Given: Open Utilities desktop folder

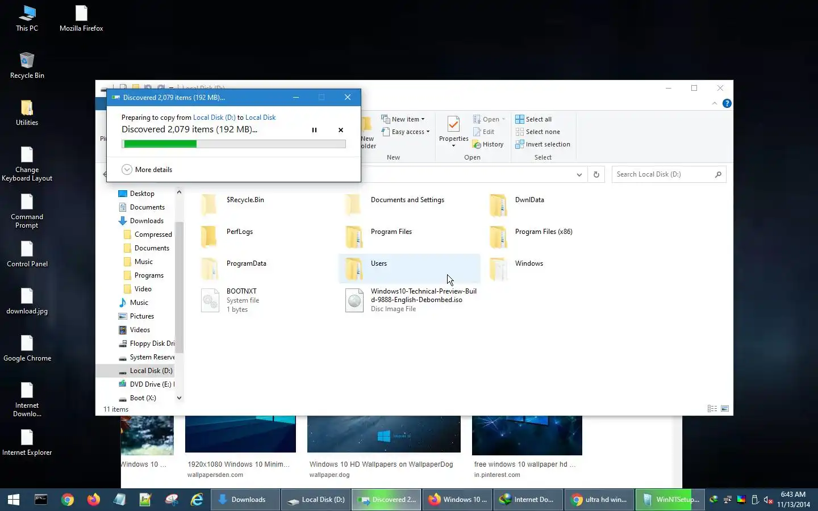Looking at the screenshot, I should point(27,112).
